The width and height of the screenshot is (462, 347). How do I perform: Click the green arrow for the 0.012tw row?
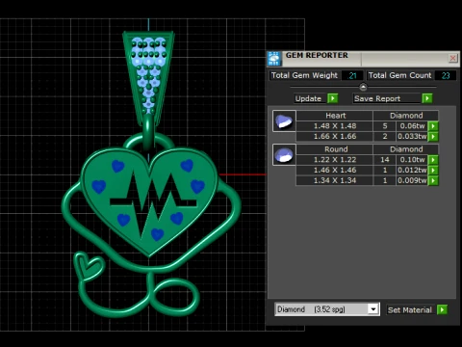point(433,170)
